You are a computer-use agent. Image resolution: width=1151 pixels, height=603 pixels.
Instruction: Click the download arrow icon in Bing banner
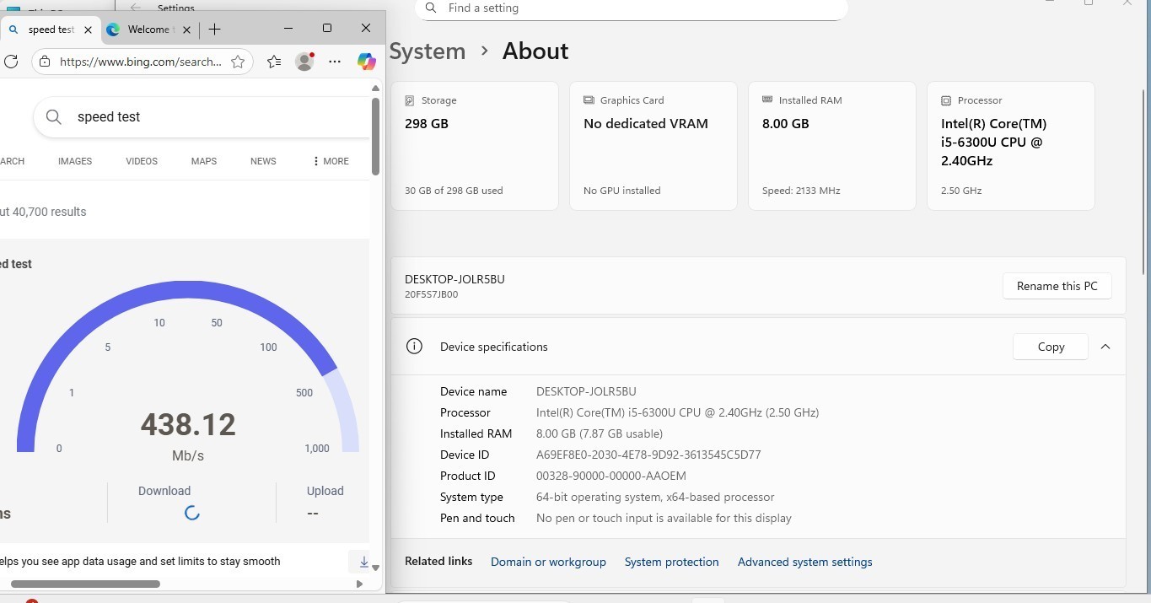tap(363, 562)
